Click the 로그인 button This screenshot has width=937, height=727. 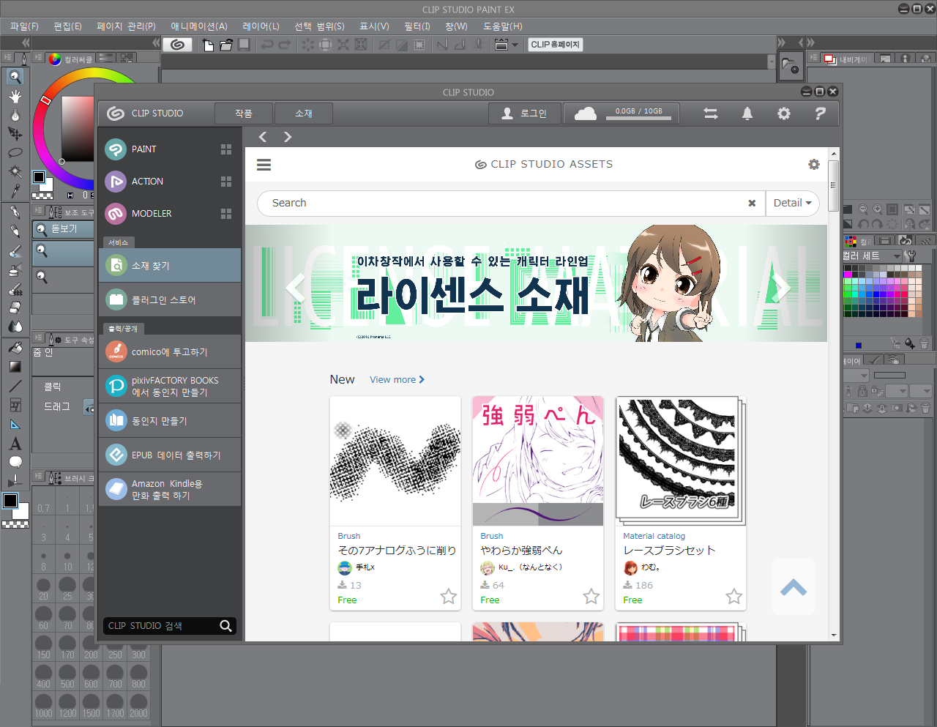[x=524, y=113]
